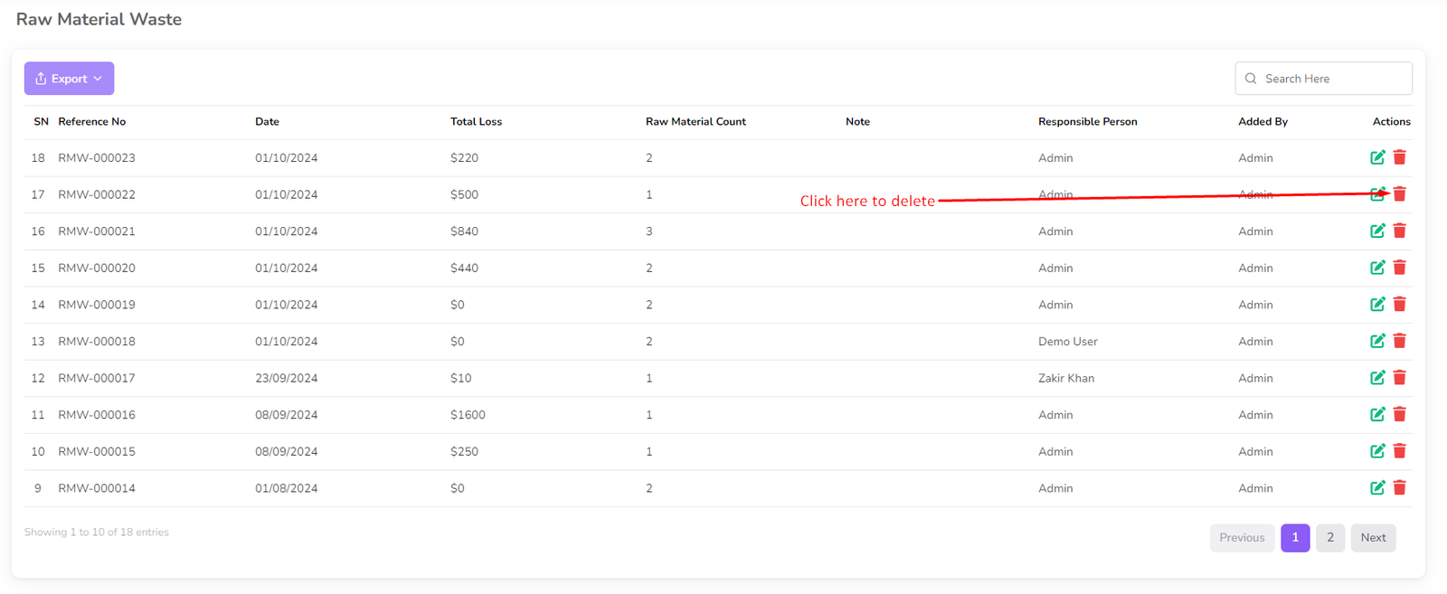Image resolution: width=1447 pixels, height=594 pixels.
Task: Open the Export dropdown
Action: tap(69, 79)
